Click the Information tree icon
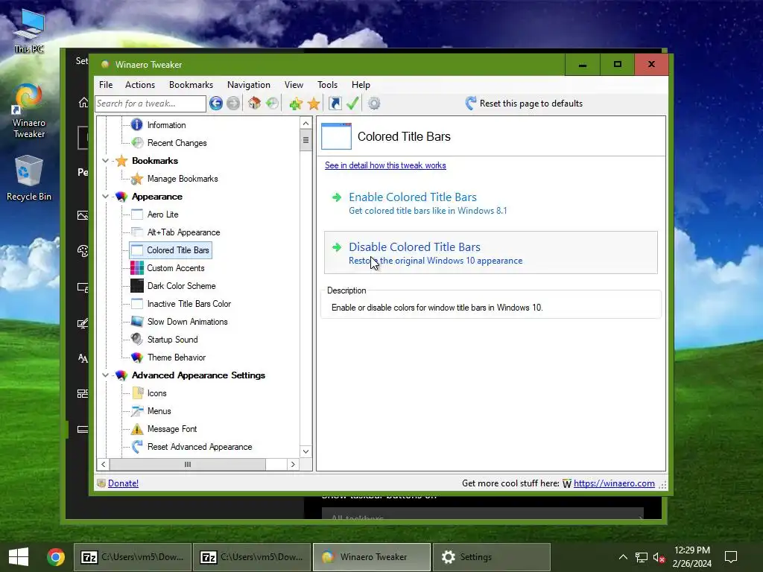 pos(137,125)
